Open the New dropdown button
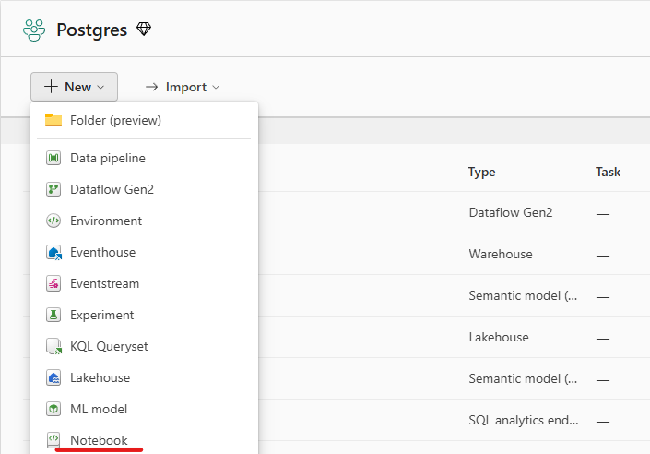 (74, 87)
